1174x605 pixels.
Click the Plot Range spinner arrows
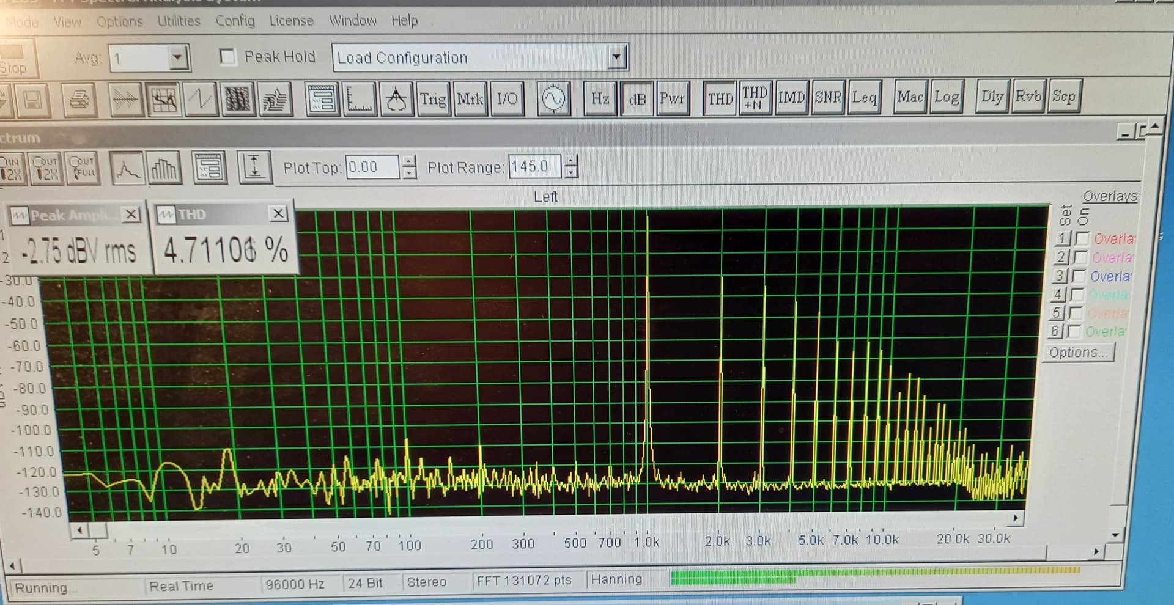tap(570, 166)
